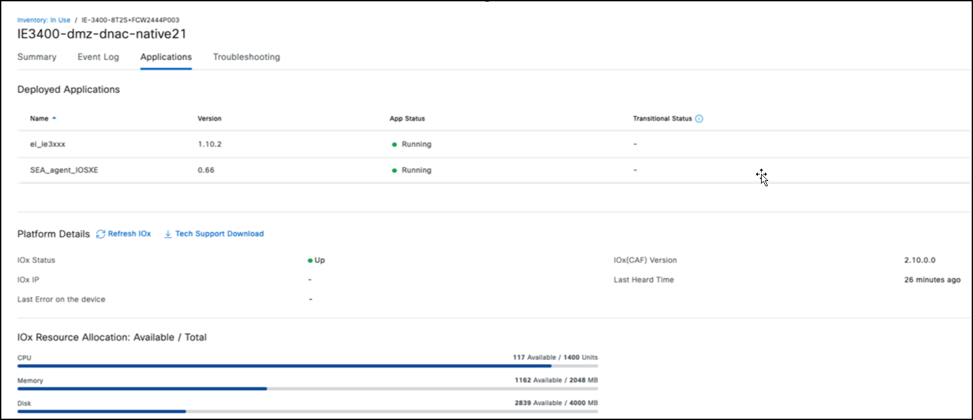Click the IOx Status label
Screen dimensions: 973x420
pos(37,260)
